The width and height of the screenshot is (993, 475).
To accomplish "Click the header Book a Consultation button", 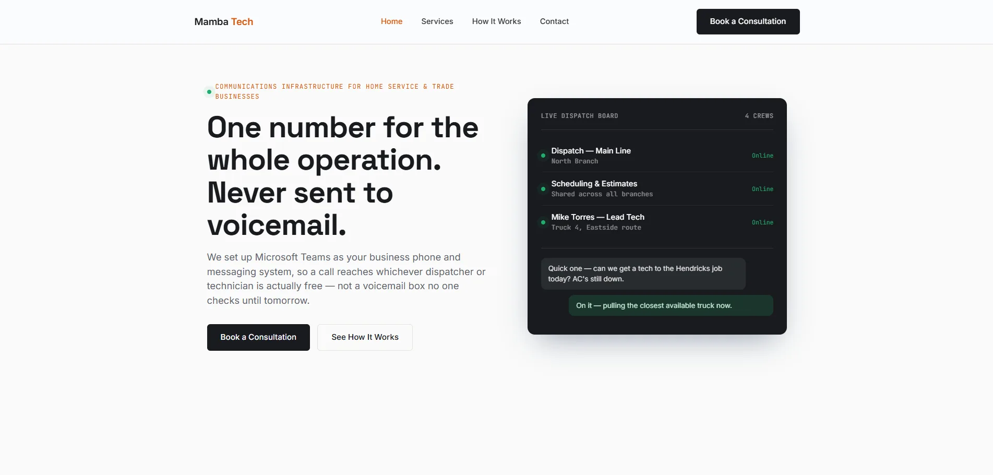I will 748,21.
